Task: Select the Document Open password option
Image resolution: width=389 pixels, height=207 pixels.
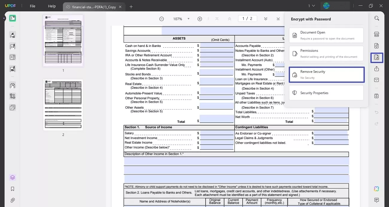Action: (x=326, y=35)
